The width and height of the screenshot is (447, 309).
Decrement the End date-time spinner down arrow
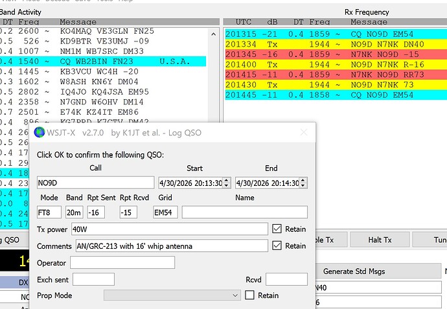point(303,185)
